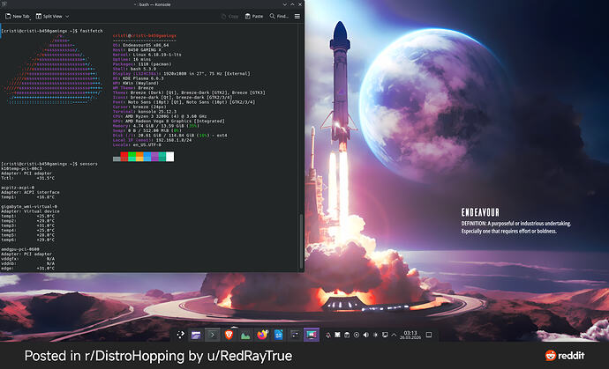Select the WM KWin (Wayland) line

click(x=136, y=83)
